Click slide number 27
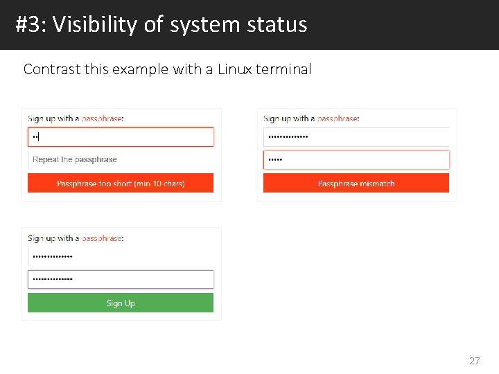This screenshot has height=374, width=499. click(x=475, y=361)
